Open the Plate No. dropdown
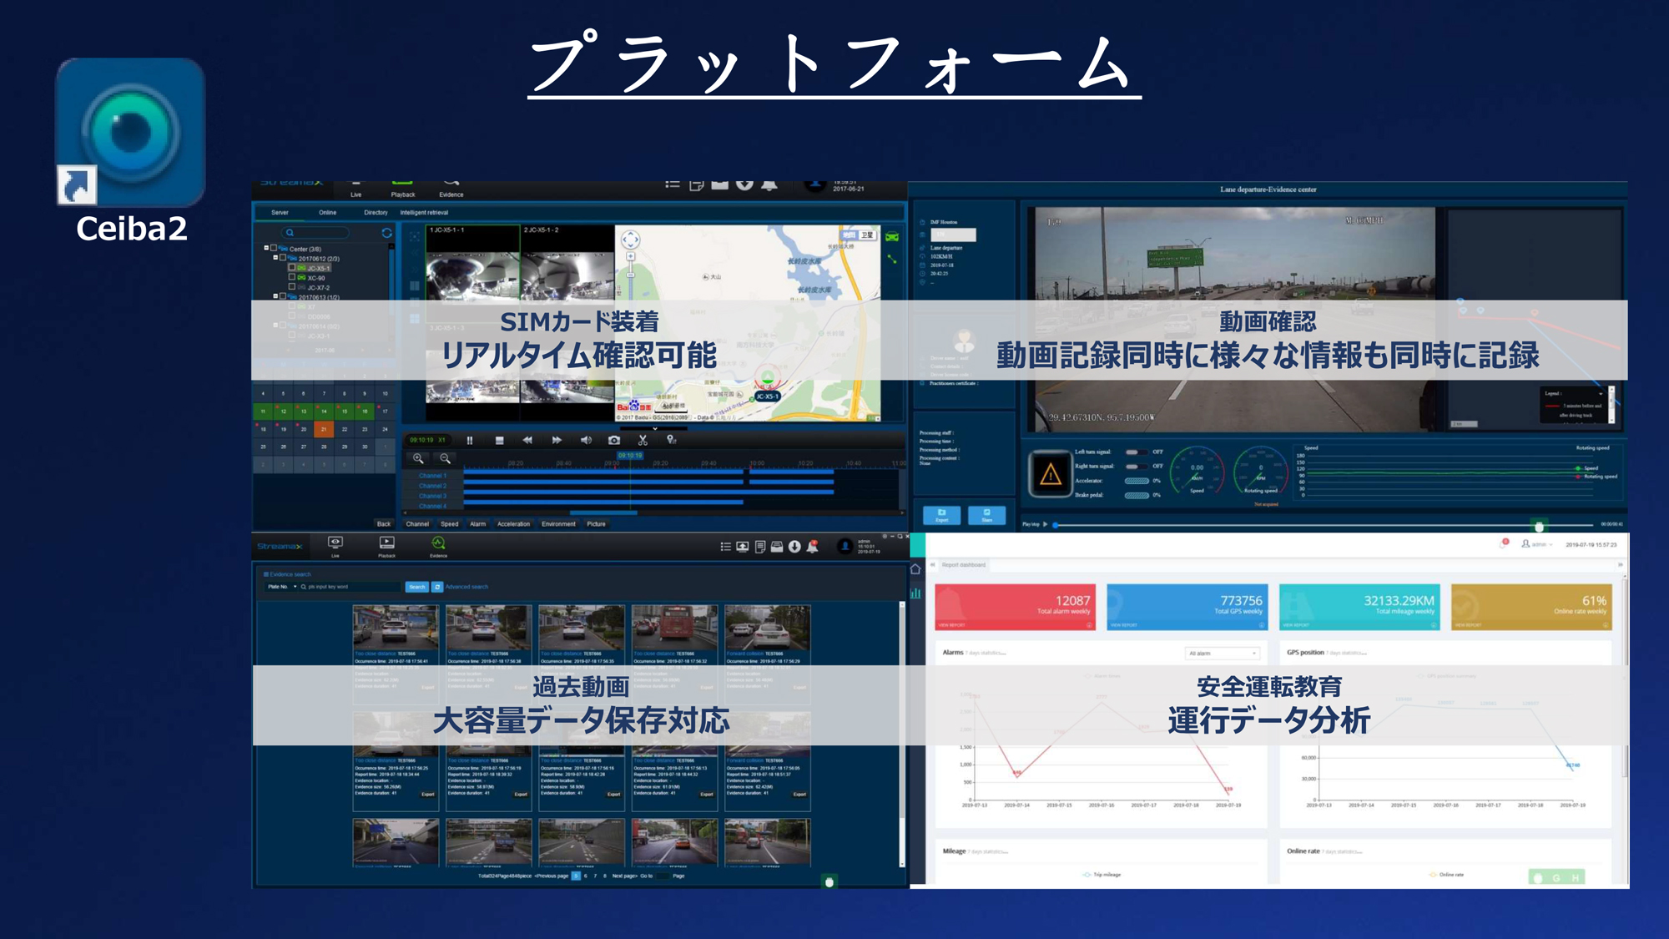 point(282,587)
